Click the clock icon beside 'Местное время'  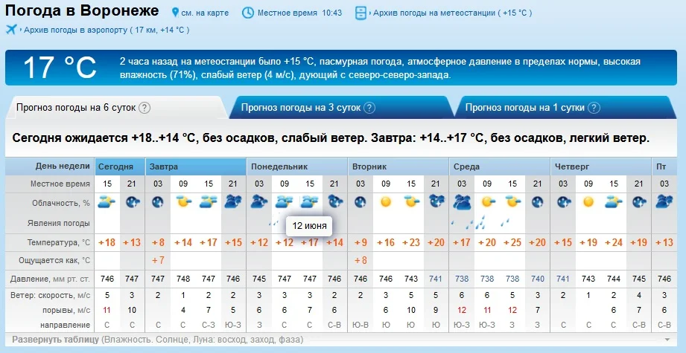(x=247, y=13)
